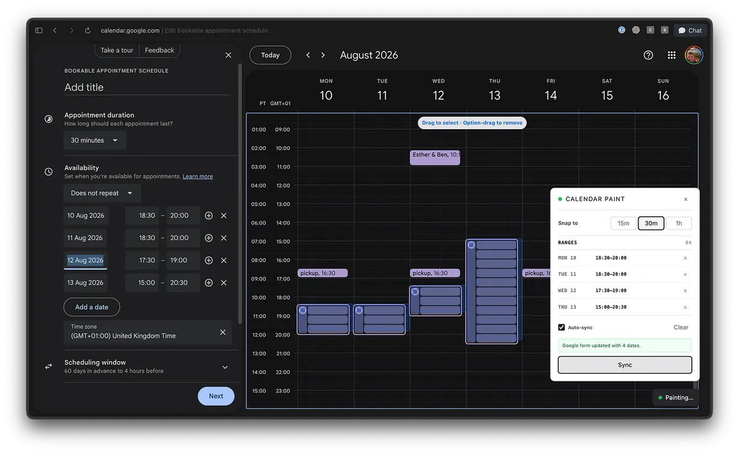This screenshot has height=454, width=739.
Task: Select the 11 Aug 2026 date field
Action: pos(86,238)
